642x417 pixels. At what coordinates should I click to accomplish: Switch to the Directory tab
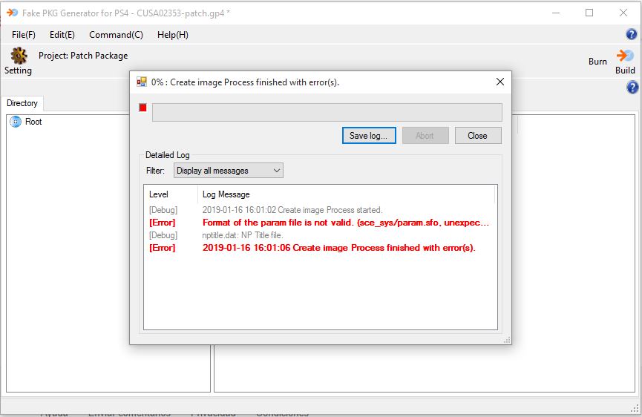pyautogui.click(x=22, y=103)
